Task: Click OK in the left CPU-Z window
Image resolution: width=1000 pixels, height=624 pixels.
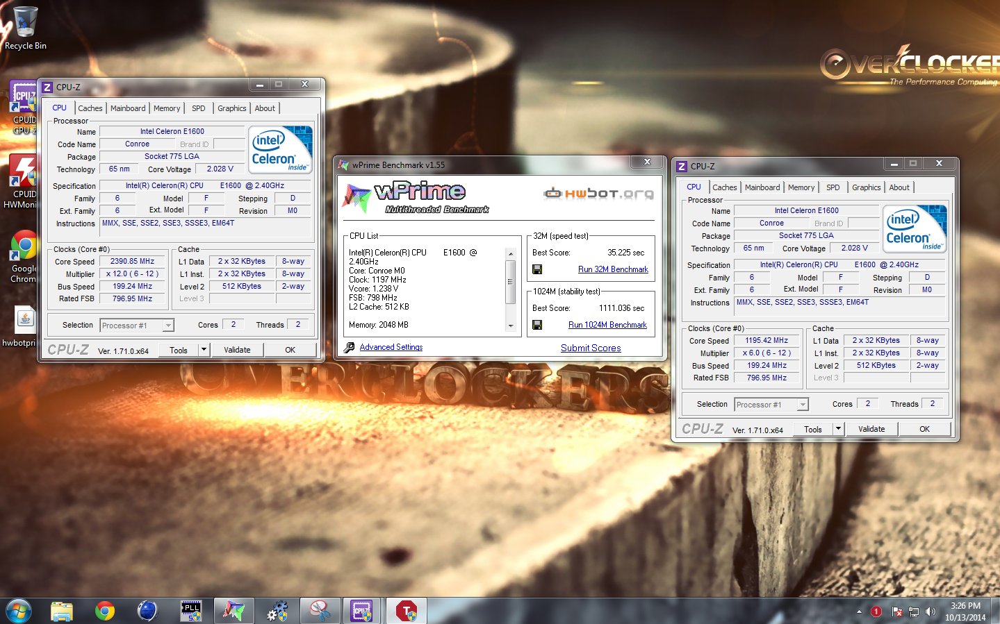Action: click(290, 350)
